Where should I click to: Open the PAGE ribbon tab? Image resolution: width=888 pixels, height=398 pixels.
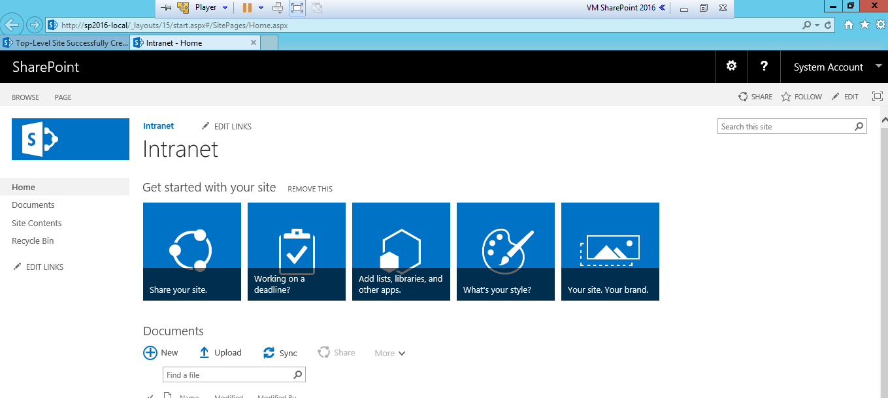coord(63,97)
